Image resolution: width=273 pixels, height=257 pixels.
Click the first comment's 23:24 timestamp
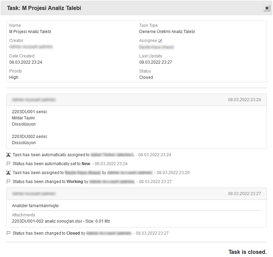pos(245,100)
